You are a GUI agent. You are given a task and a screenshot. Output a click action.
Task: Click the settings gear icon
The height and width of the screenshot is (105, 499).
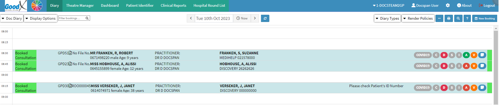pos(448,5)
